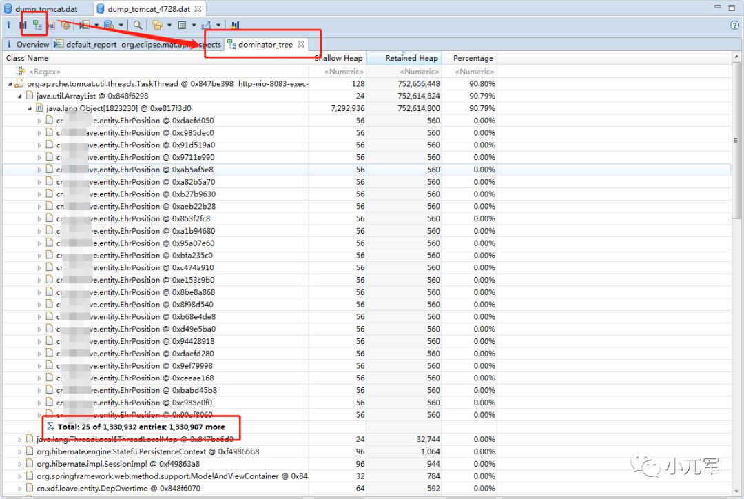Select the EhrPosition @ 0xbabd45b8 row
Screen dimensions: 744x499
pos(366,390)
